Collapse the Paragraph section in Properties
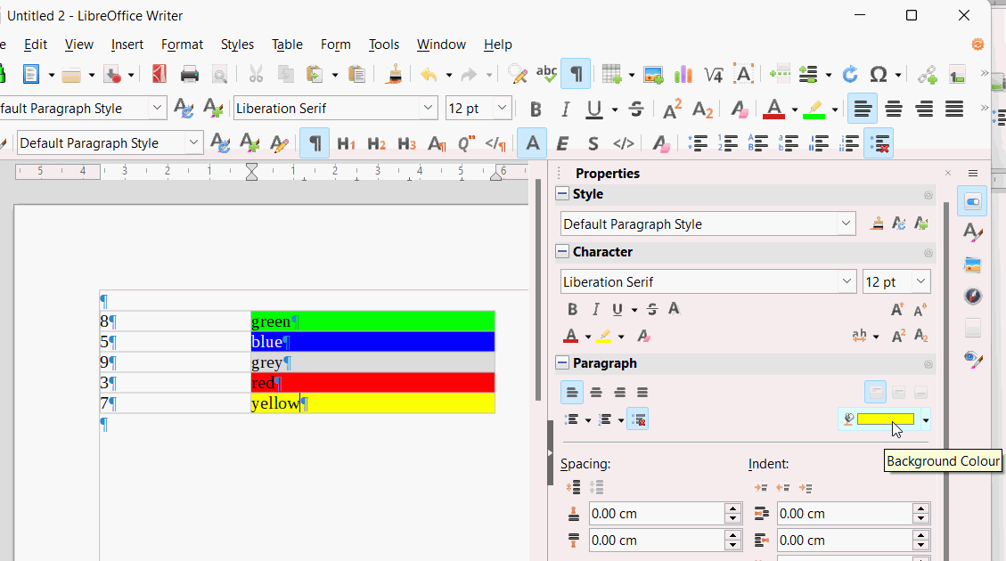The image size is (1006, 561). [562, 363]
